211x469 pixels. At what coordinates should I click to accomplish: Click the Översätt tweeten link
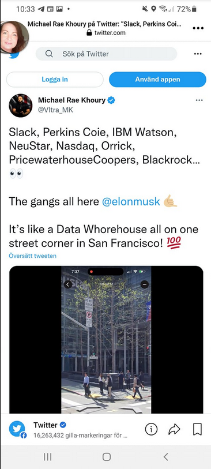coord(33,256)
